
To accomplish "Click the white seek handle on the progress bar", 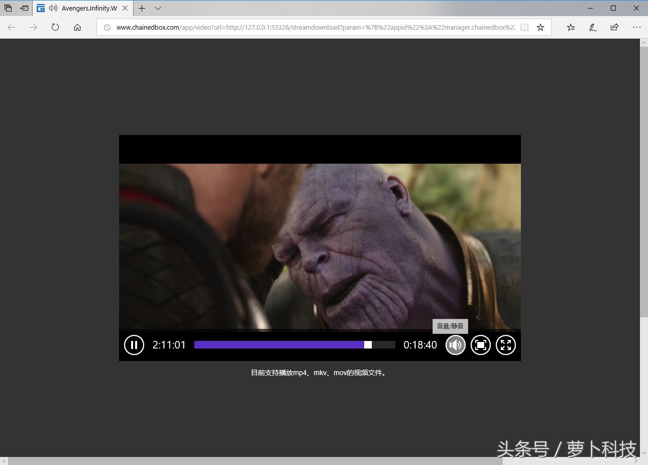I will click(x=368, y=345).
